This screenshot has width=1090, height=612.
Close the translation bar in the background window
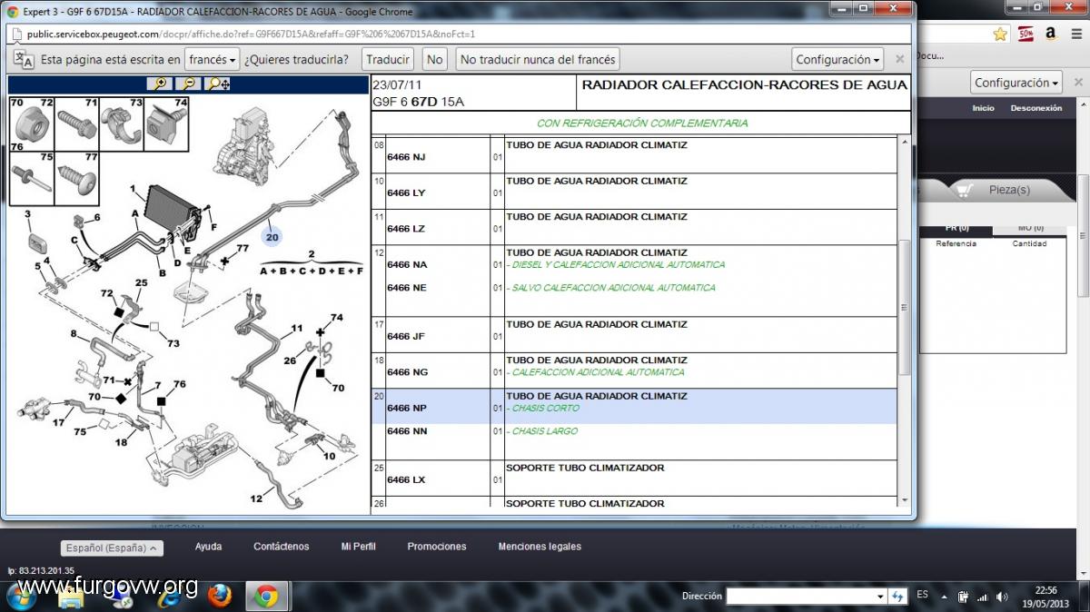point(1078,83)
